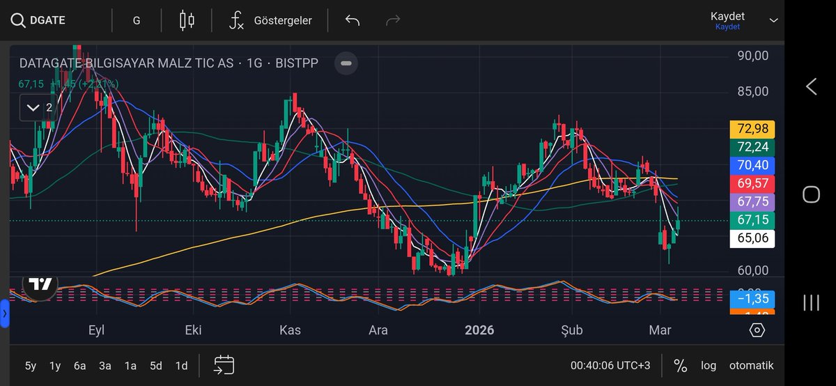836x386 pixels.
Task: Select the 5d time range
Action: (x=155, y=366)
